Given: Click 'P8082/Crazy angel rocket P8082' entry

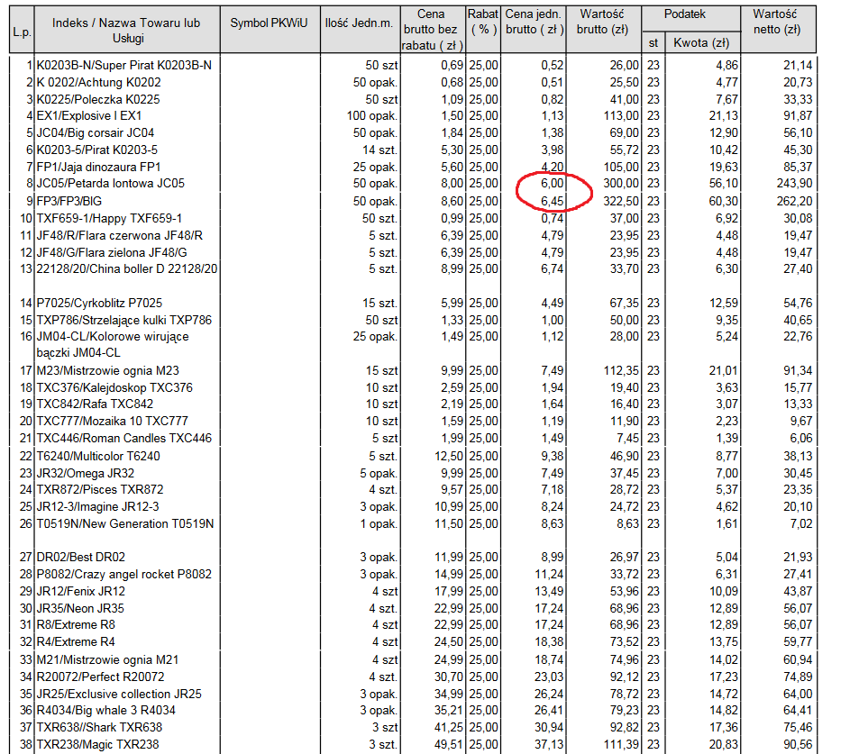Looking at the screenshot, I should (124, 575).
